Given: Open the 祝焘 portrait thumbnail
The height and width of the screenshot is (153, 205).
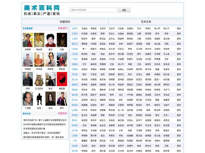Looking at the screenshot, I should pos(28,79).
